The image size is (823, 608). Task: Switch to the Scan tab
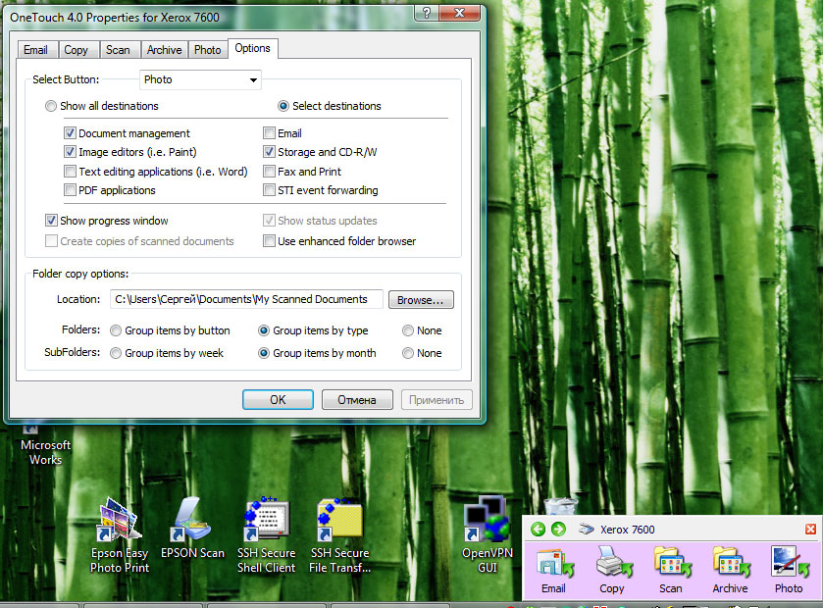click(x=118, y=50)
